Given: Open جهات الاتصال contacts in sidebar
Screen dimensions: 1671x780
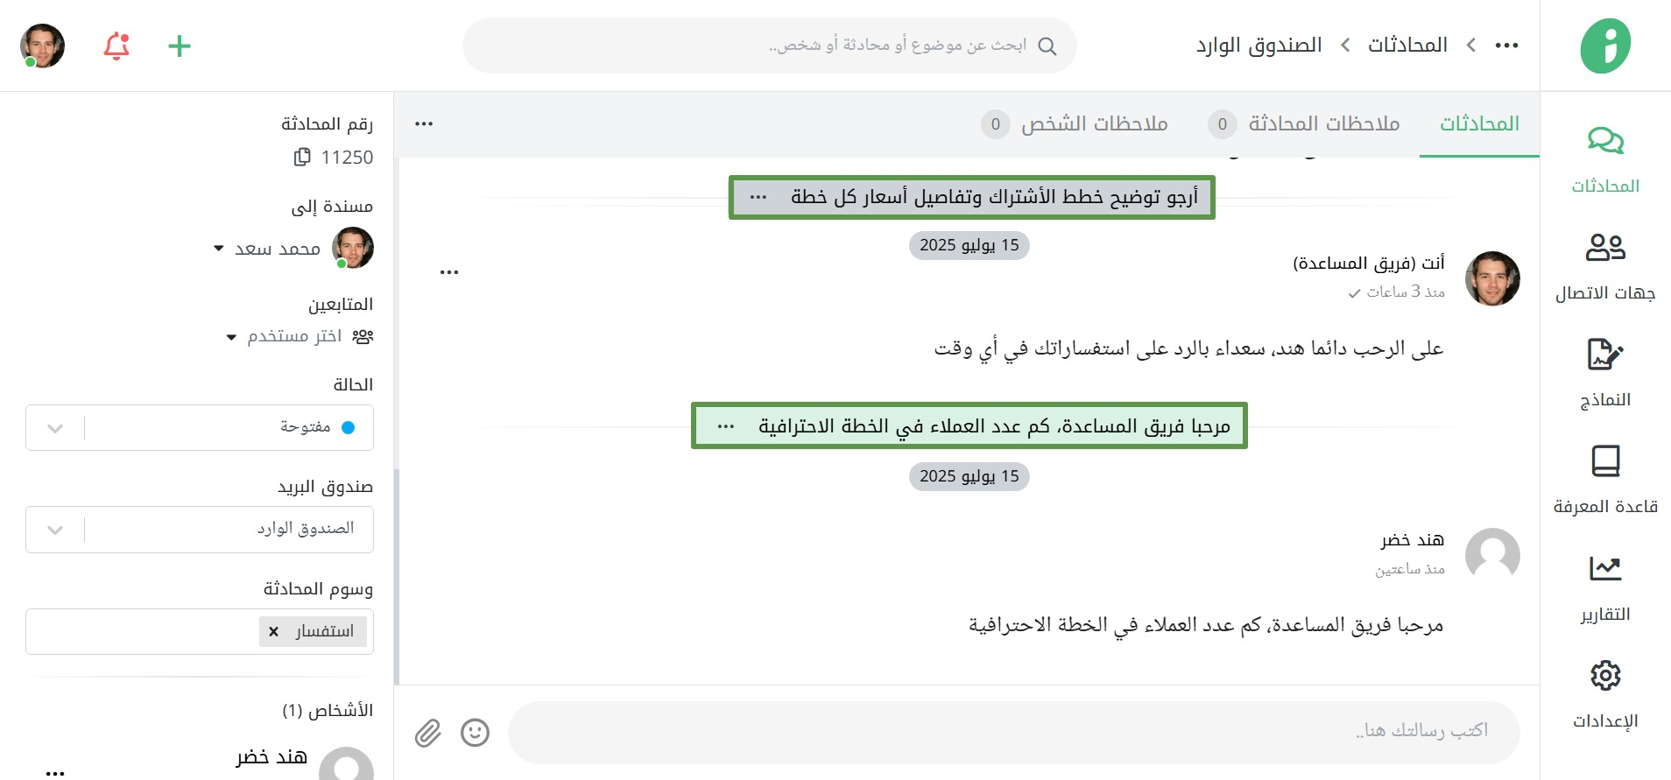Looking at the screenshot, I should [x=1605, y=248].
